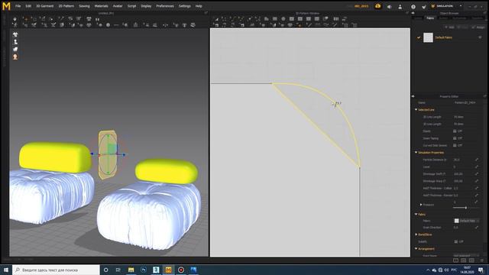Select the Default Fabric list item
This screenshot has width=489, height=275.
click(449, 37)
